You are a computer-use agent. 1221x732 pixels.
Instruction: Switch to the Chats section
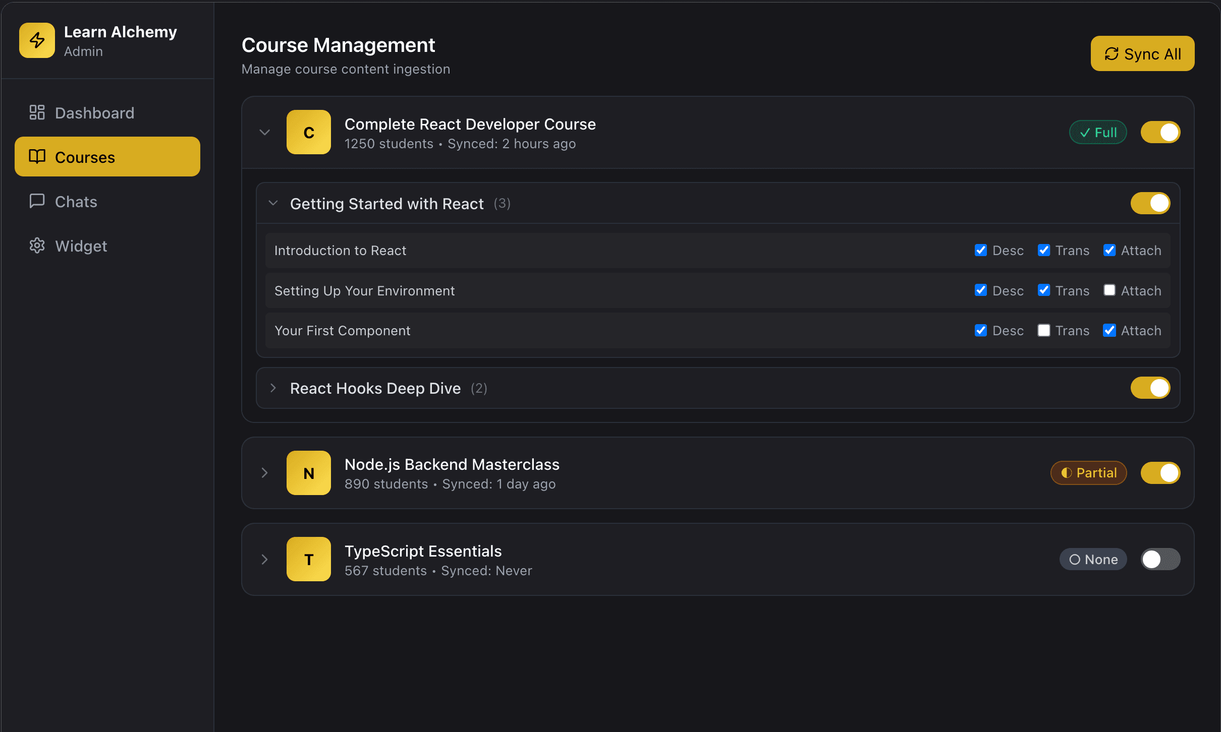coord(76,201)
